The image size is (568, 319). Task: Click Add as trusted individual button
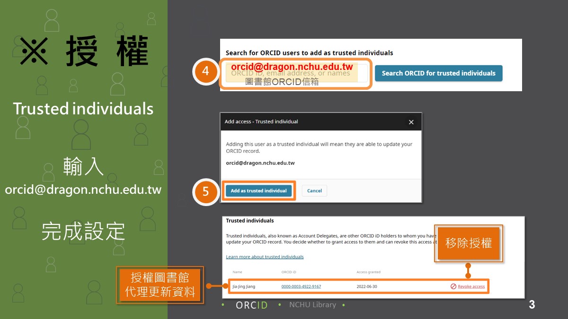258,190
